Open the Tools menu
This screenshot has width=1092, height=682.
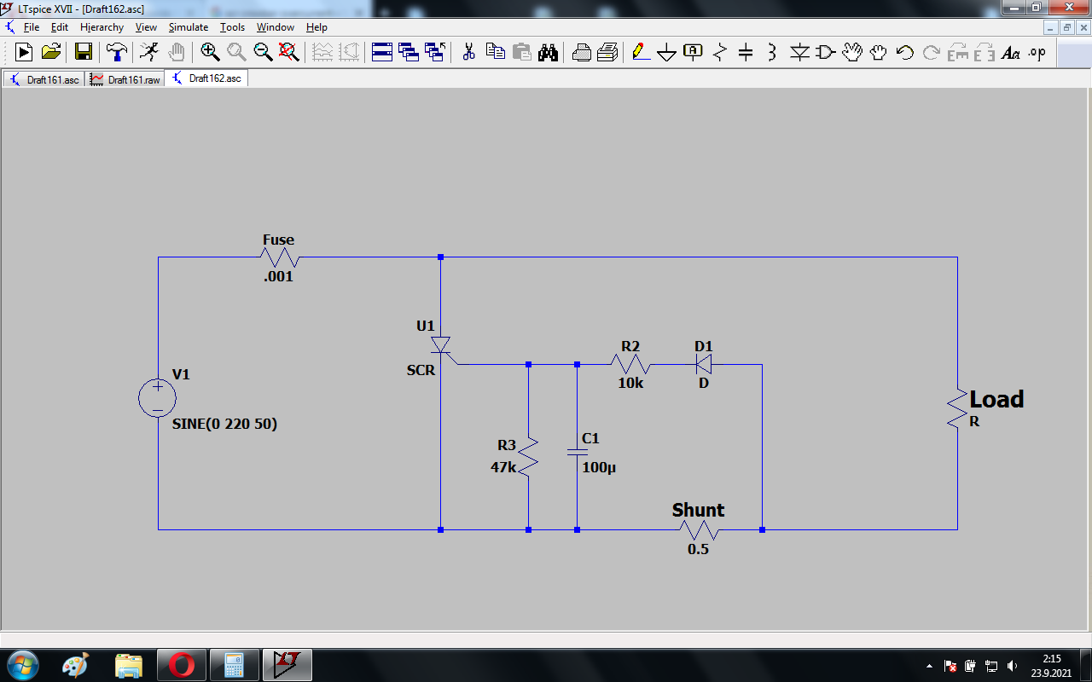tap(232, 27)
